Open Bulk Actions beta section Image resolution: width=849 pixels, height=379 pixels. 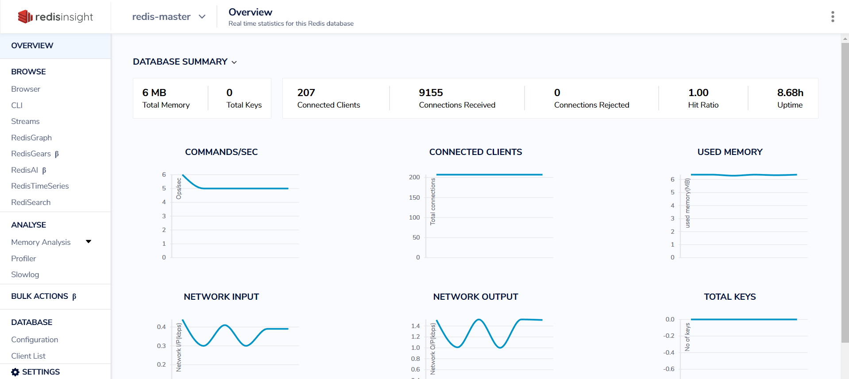coord(44,296)
